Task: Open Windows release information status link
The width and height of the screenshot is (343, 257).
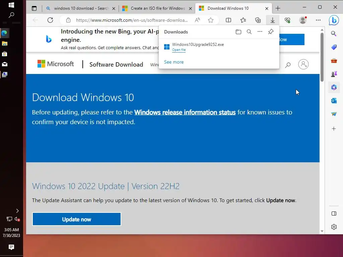Action: (185, 112)
